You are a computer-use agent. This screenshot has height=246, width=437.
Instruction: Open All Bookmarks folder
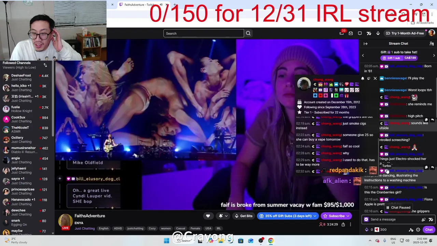pyautogui.click(x=423, y=23)
